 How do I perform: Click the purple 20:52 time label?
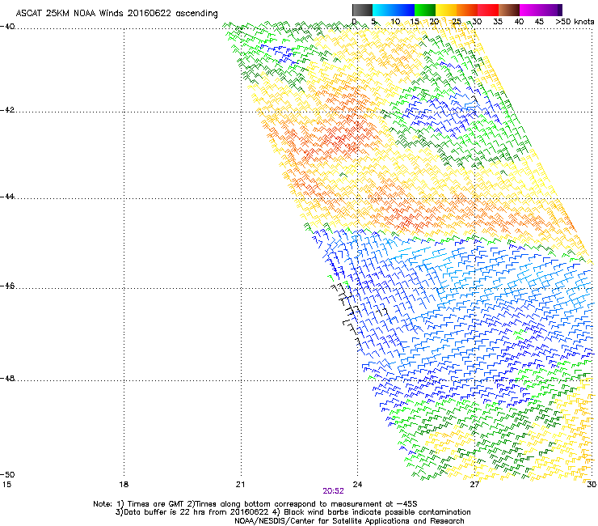click(333, 491)
